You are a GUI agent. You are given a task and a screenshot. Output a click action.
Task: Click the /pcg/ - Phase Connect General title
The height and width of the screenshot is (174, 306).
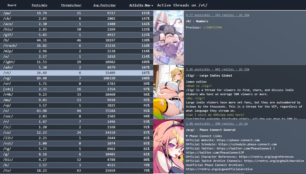click(x=211, y=130)
